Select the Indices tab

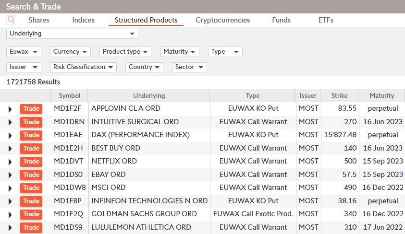click(84, 20)
